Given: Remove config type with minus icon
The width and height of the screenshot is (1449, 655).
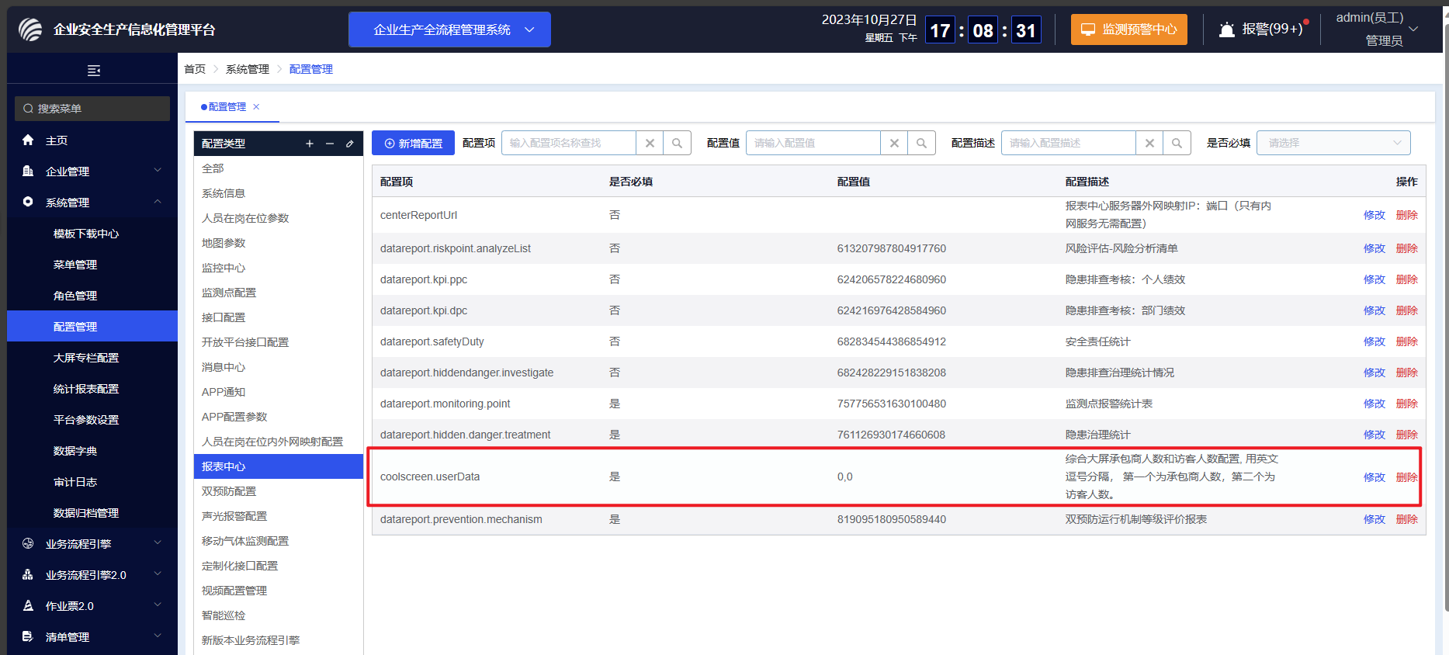Looking at the screenshot, I should tap(330, 144).
